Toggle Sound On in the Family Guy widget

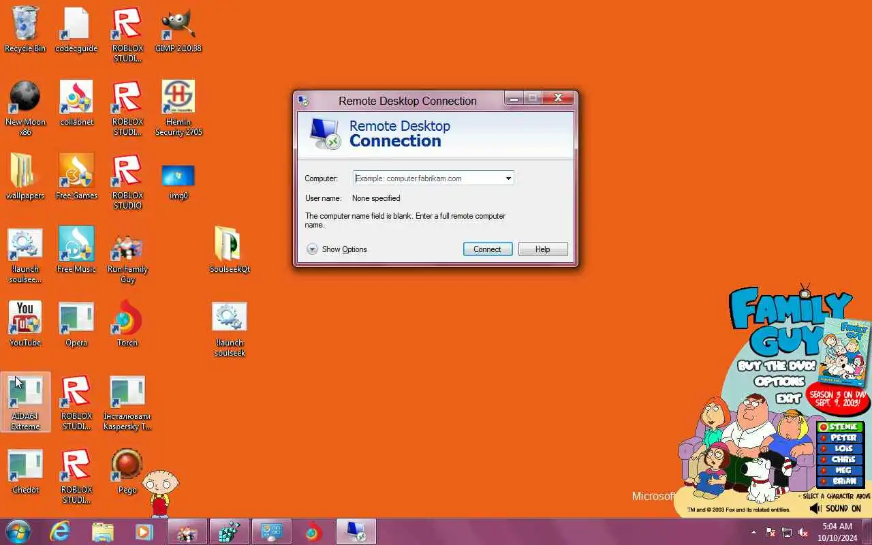click(836, 509)
